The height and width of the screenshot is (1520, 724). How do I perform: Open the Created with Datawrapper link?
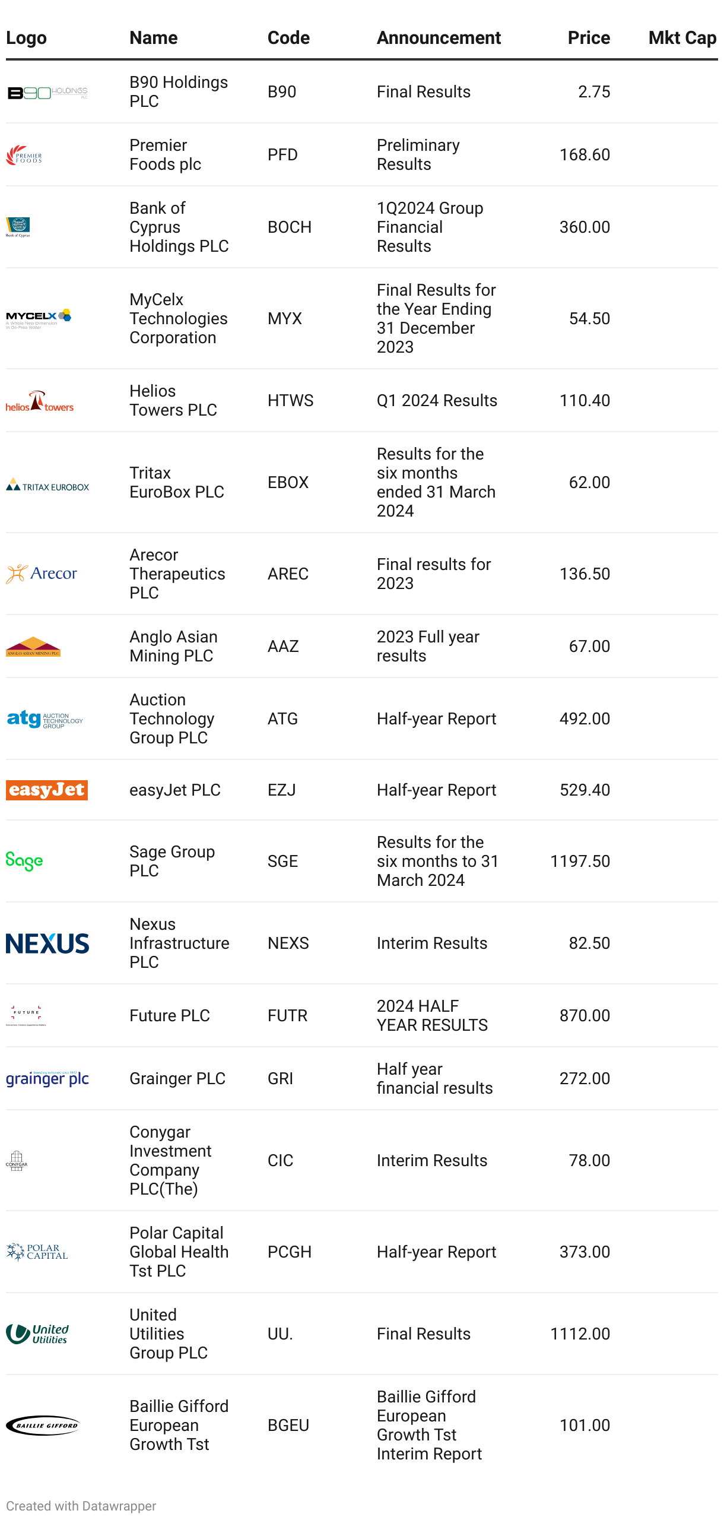pyautogui.click(x=81, y=1506)
